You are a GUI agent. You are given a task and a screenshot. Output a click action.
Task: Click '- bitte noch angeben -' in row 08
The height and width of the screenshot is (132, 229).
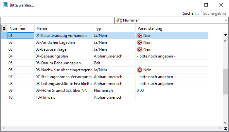(x=156, y=84)
